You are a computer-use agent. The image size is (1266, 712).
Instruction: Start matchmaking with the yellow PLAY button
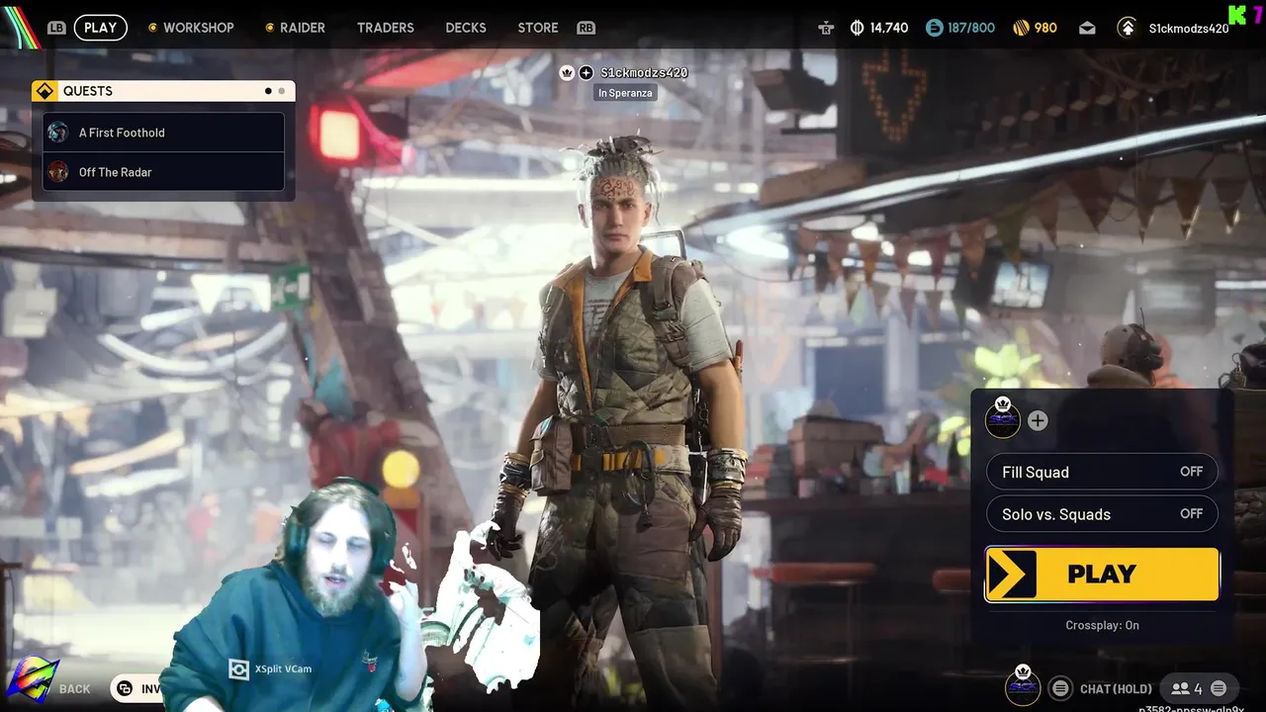(1102, 575)
